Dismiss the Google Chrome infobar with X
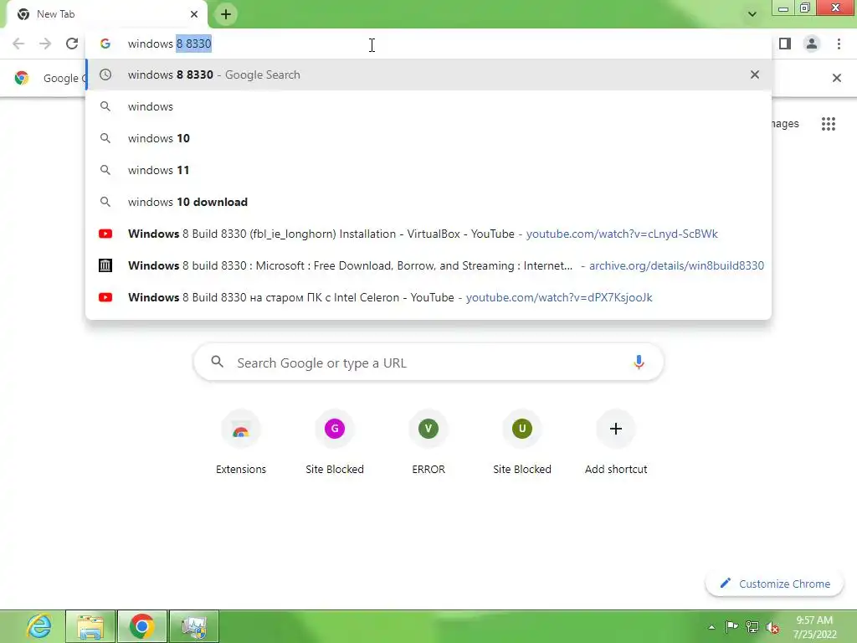This screenshot has height=643, width=857. [836, 78]
